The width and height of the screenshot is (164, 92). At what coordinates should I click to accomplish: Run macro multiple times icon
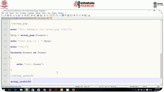(83, 15)
